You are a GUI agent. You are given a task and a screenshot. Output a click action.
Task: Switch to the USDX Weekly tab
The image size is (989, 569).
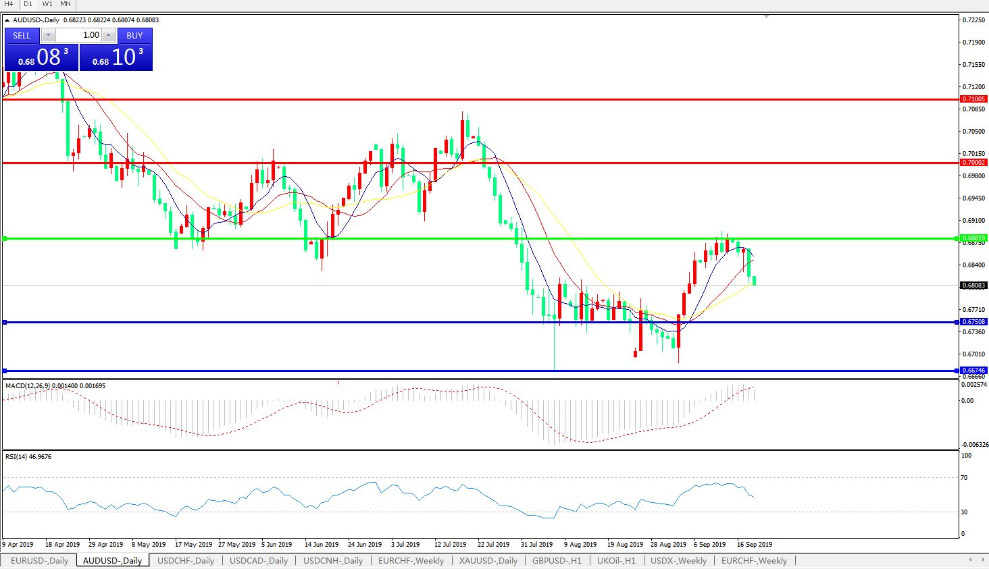[x=678, y=560]
